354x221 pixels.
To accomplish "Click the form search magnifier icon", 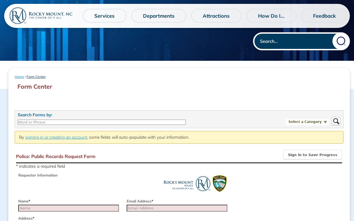I will (336, 121).
